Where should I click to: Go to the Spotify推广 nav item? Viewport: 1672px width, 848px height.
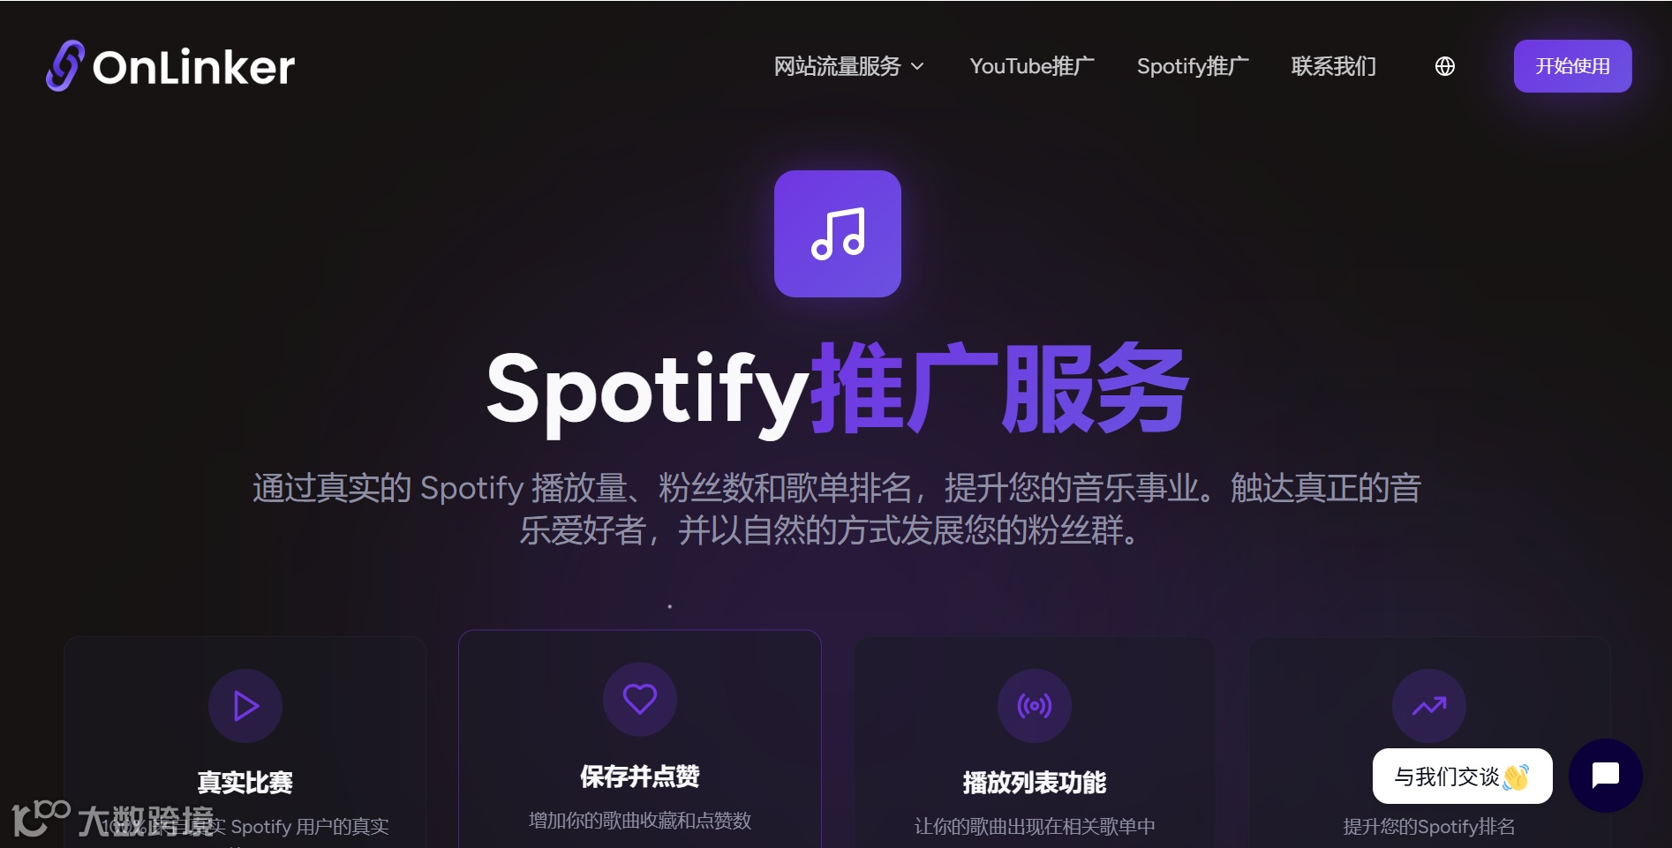(1193, 66)
